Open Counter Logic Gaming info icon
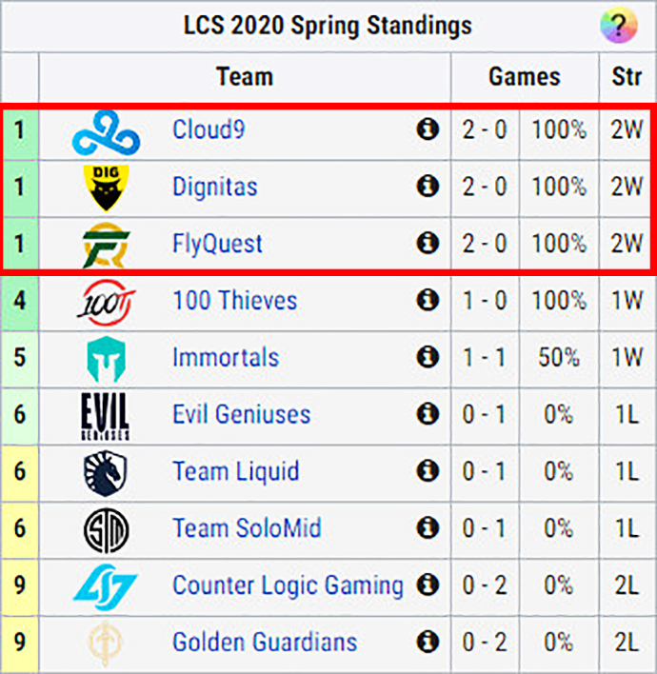Viewport: 657px width, 674px height. 428,585
